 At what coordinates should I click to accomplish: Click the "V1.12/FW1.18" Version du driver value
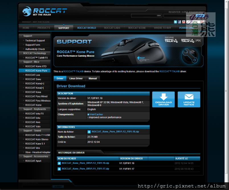(95, 98)
